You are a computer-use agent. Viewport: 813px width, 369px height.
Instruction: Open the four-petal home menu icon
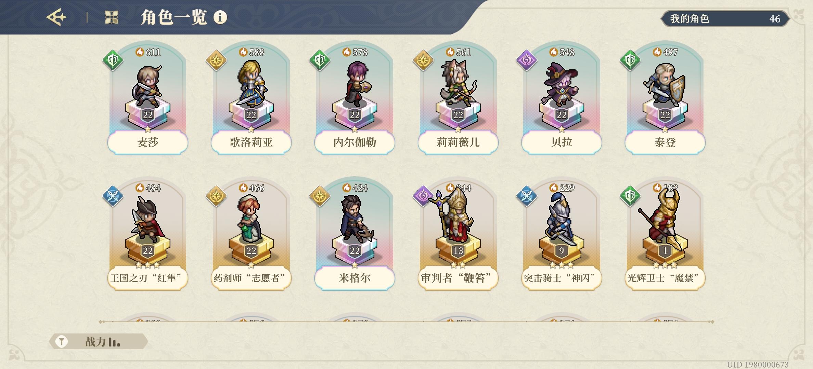pos(111,17)
